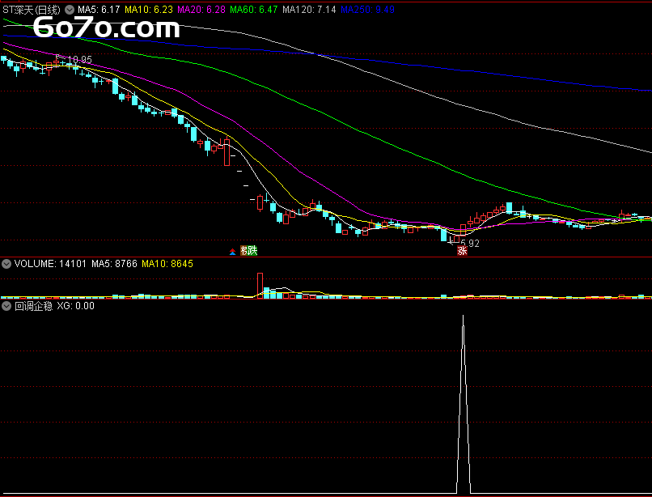Click the volume MA5: 8766 label

coord(114,264)
